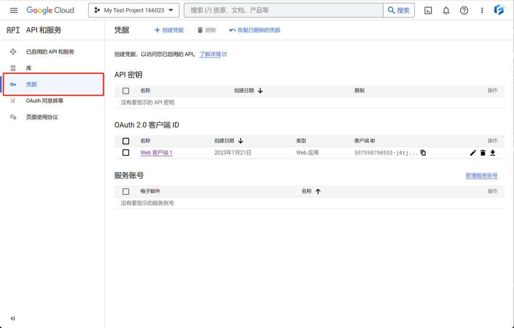
Task: Click 恢复已删除的凭据 button
Action: 255,30
